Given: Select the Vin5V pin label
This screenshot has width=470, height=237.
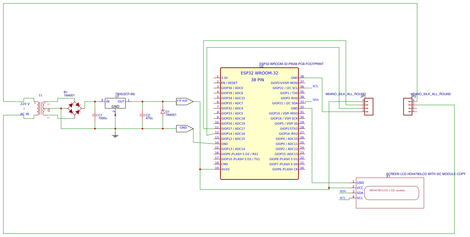Looking at the screenshot, I should click(x=225, y=169).
